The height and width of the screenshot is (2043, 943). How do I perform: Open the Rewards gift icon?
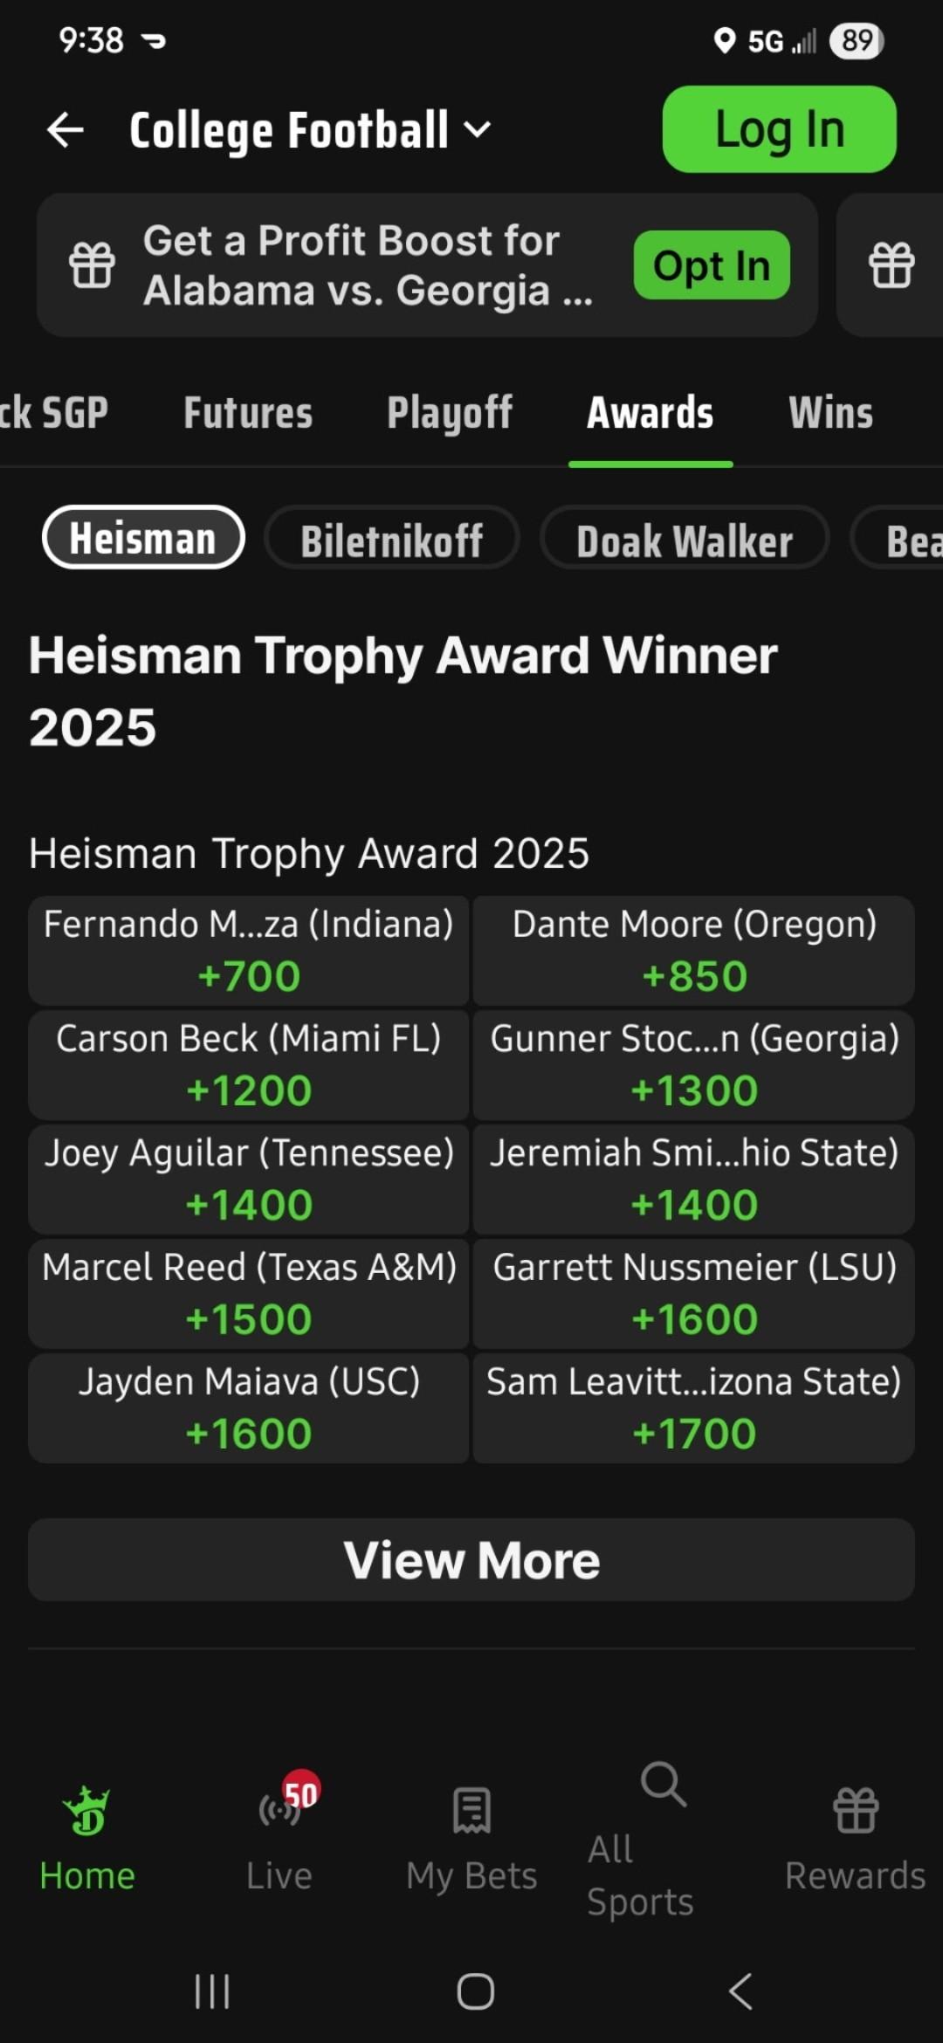pos(856,1811)
